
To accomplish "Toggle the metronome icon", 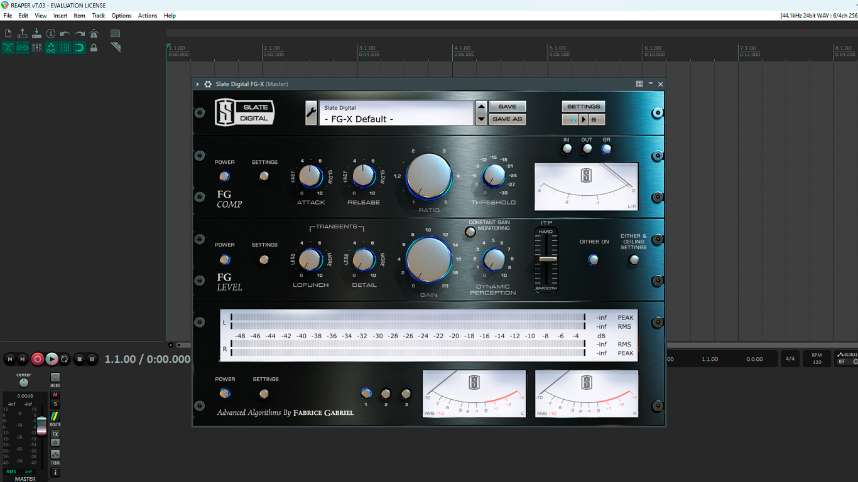I will coord(94,33).
